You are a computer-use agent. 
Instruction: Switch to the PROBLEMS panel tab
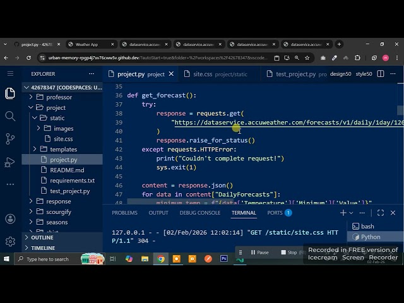click(x=124, y=213)
